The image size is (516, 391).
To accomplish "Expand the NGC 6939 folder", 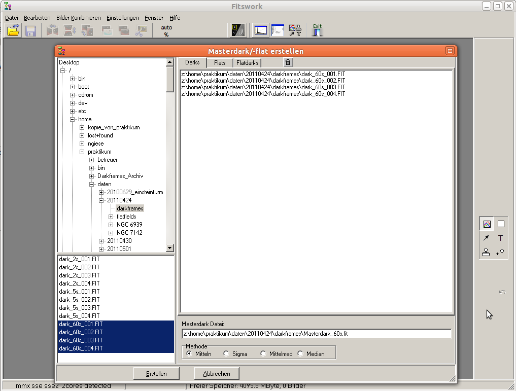I will tap(111, 225).
